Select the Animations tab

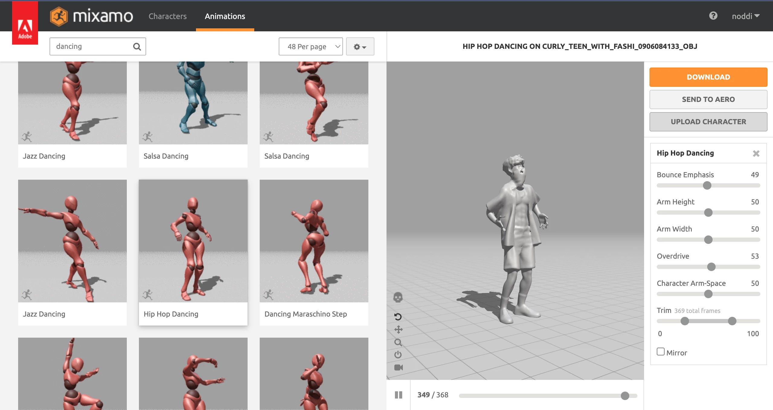pos(225,16)
